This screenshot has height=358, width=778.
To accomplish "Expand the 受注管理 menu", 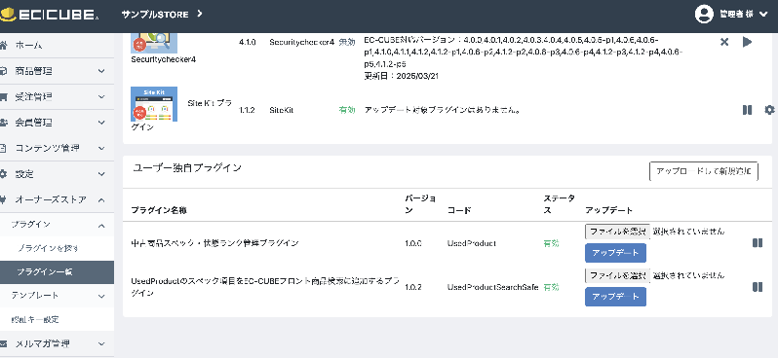I will (57, 97).
